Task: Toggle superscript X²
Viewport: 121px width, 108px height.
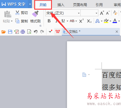Action: click(x=81, y=21)
